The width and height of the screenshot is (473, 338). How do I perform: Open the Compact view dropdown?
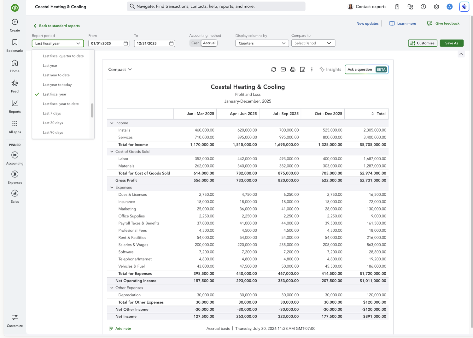(x=120, y=69)
